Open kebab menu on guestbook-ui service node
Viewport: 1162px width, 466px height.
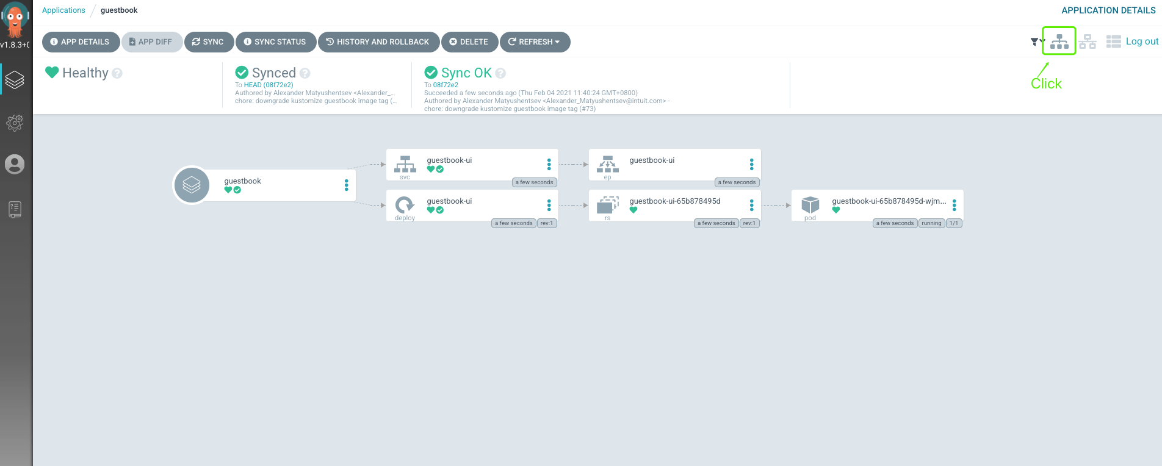tap(549, 164)
